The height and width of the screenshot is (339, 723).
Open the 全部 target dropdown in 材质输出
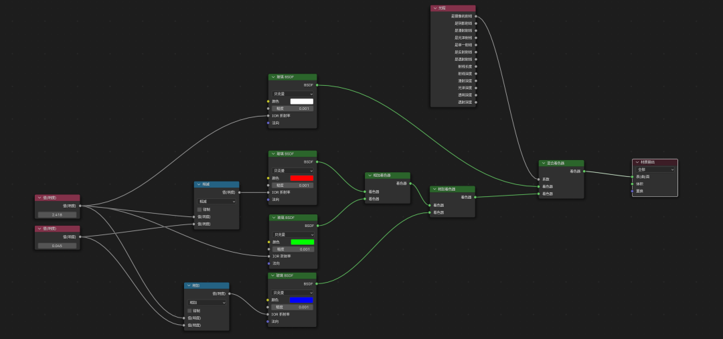click(655, 169)
